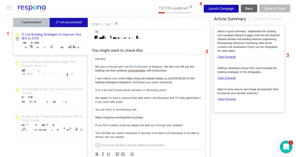Apply underline formatting in email editor
The width and height of the screenshot is (296, 157).
(x=109, y=154)
